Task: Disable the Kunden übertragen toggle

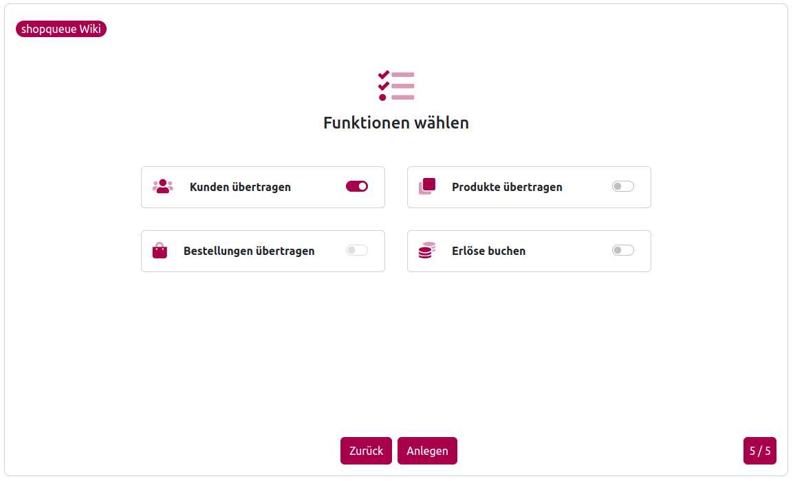Action: click(x=357, y=186)
